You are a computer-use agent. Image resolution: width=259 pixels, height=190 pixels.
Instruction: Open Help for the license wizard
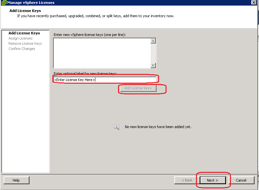pos(16,180)
